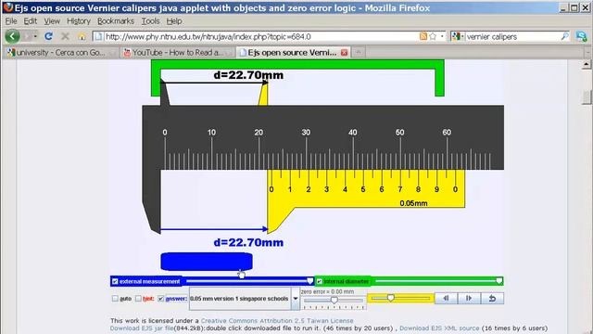Step the simulation forward
The image size is (593, 334).
tap(469, 299)
